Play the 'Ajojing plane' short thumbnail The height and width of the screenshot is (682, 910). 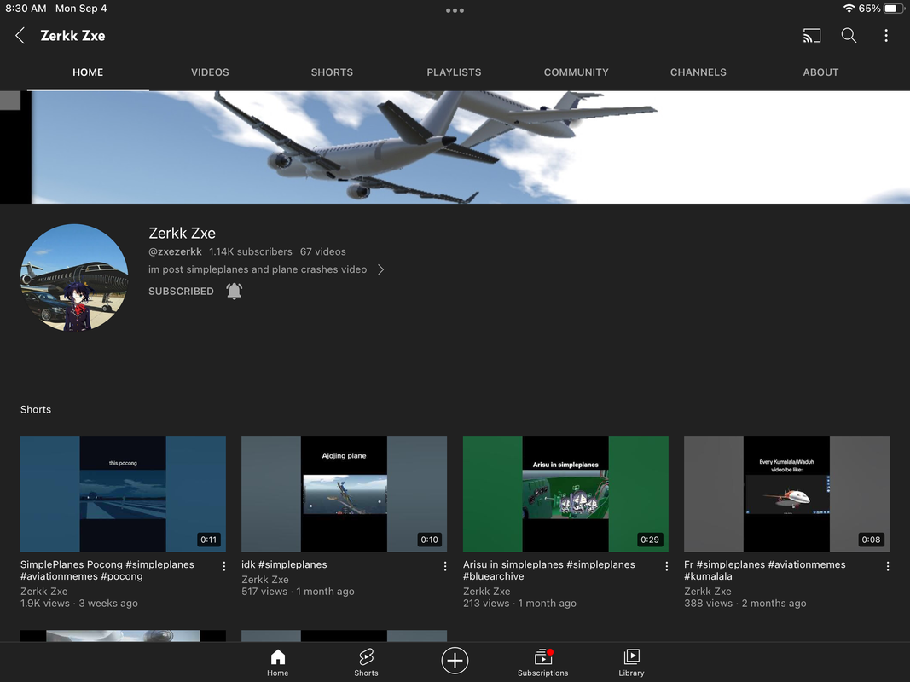[x=345, y=494]
